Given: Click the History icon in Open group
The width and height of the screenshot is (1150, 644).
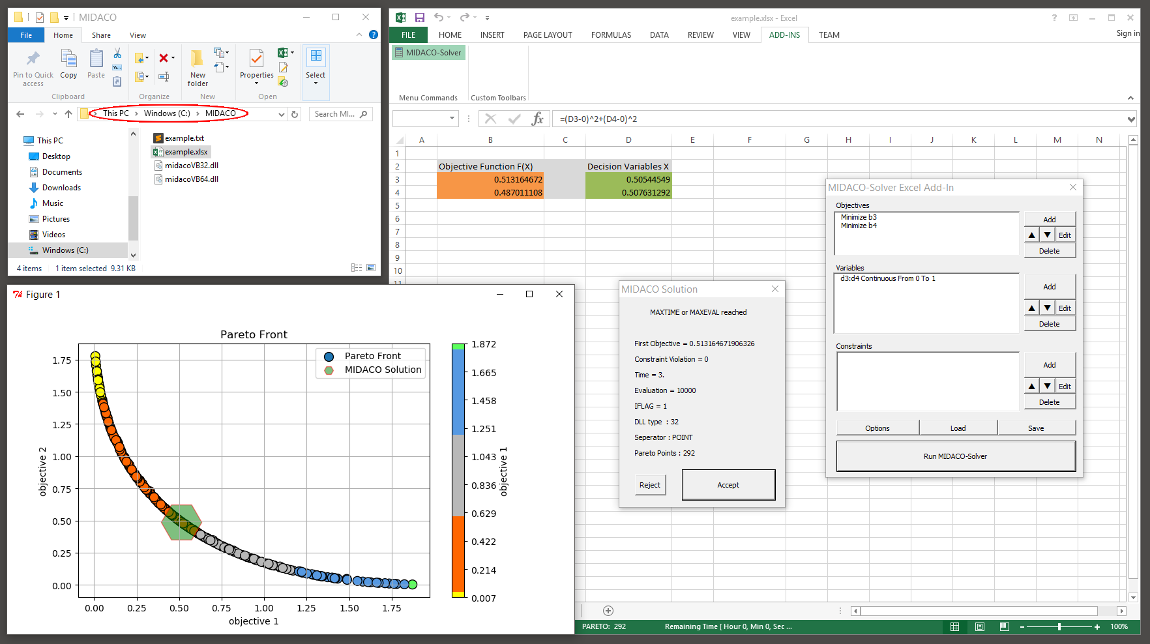Looking at the screenshot, I should pos(283,82).
